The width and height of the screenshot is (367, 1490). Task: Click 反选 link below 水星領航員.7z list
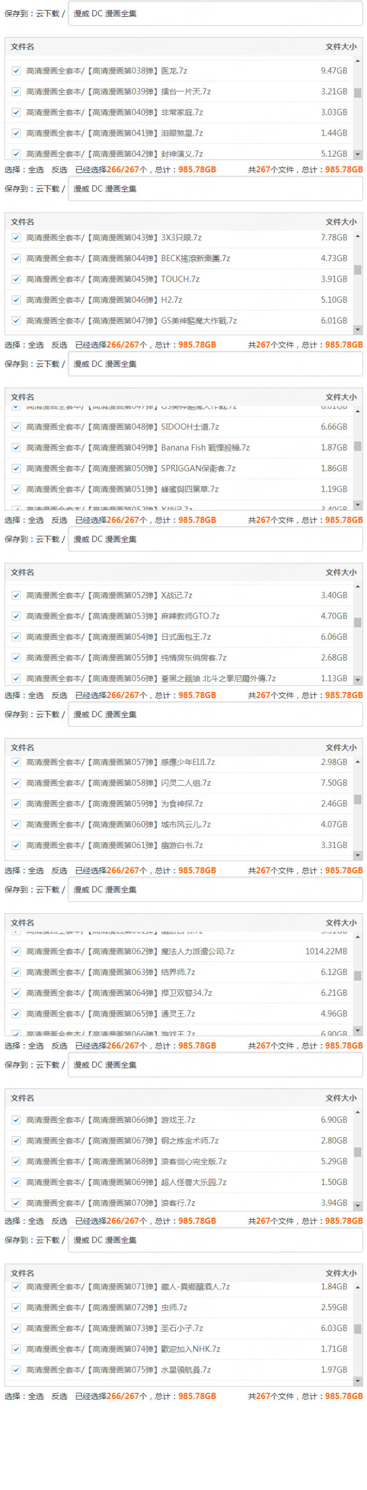[x=59, y=1396]
